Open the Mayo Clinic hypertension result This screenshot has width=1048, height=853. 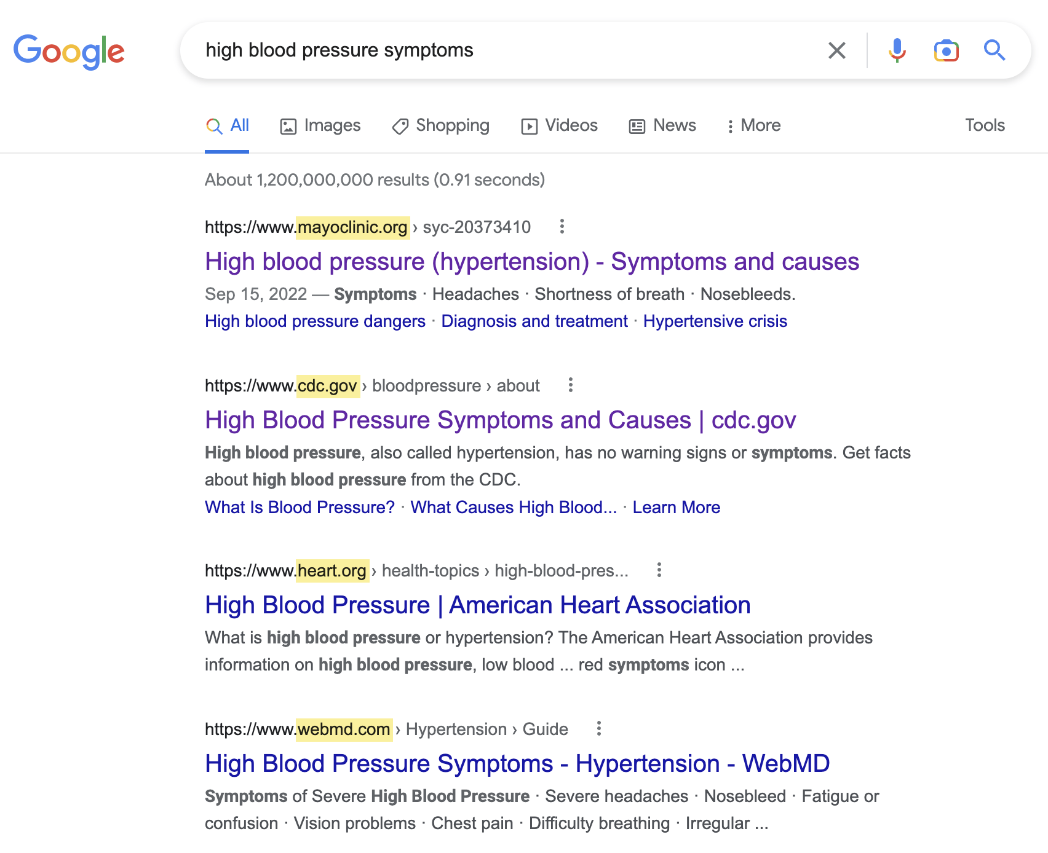pos(531,261)
